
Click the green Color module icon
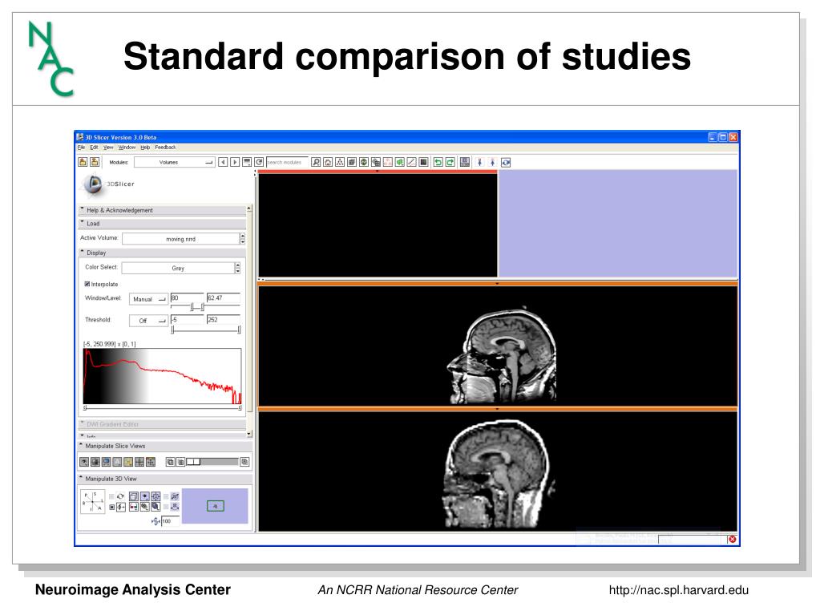399,162
